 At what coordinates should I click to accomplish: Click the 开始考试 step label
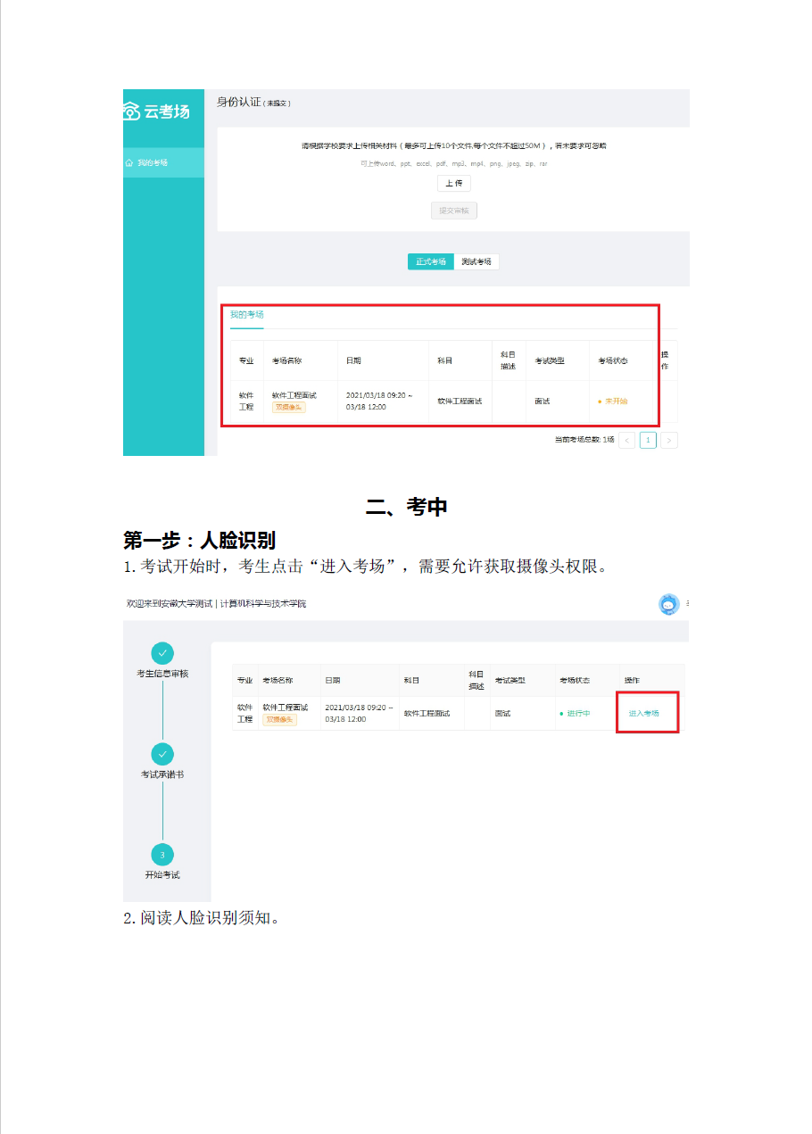tap(162, 875)
